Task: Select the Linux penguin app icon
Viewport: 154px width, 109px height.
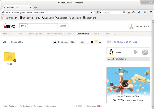Action: point(111,52)
